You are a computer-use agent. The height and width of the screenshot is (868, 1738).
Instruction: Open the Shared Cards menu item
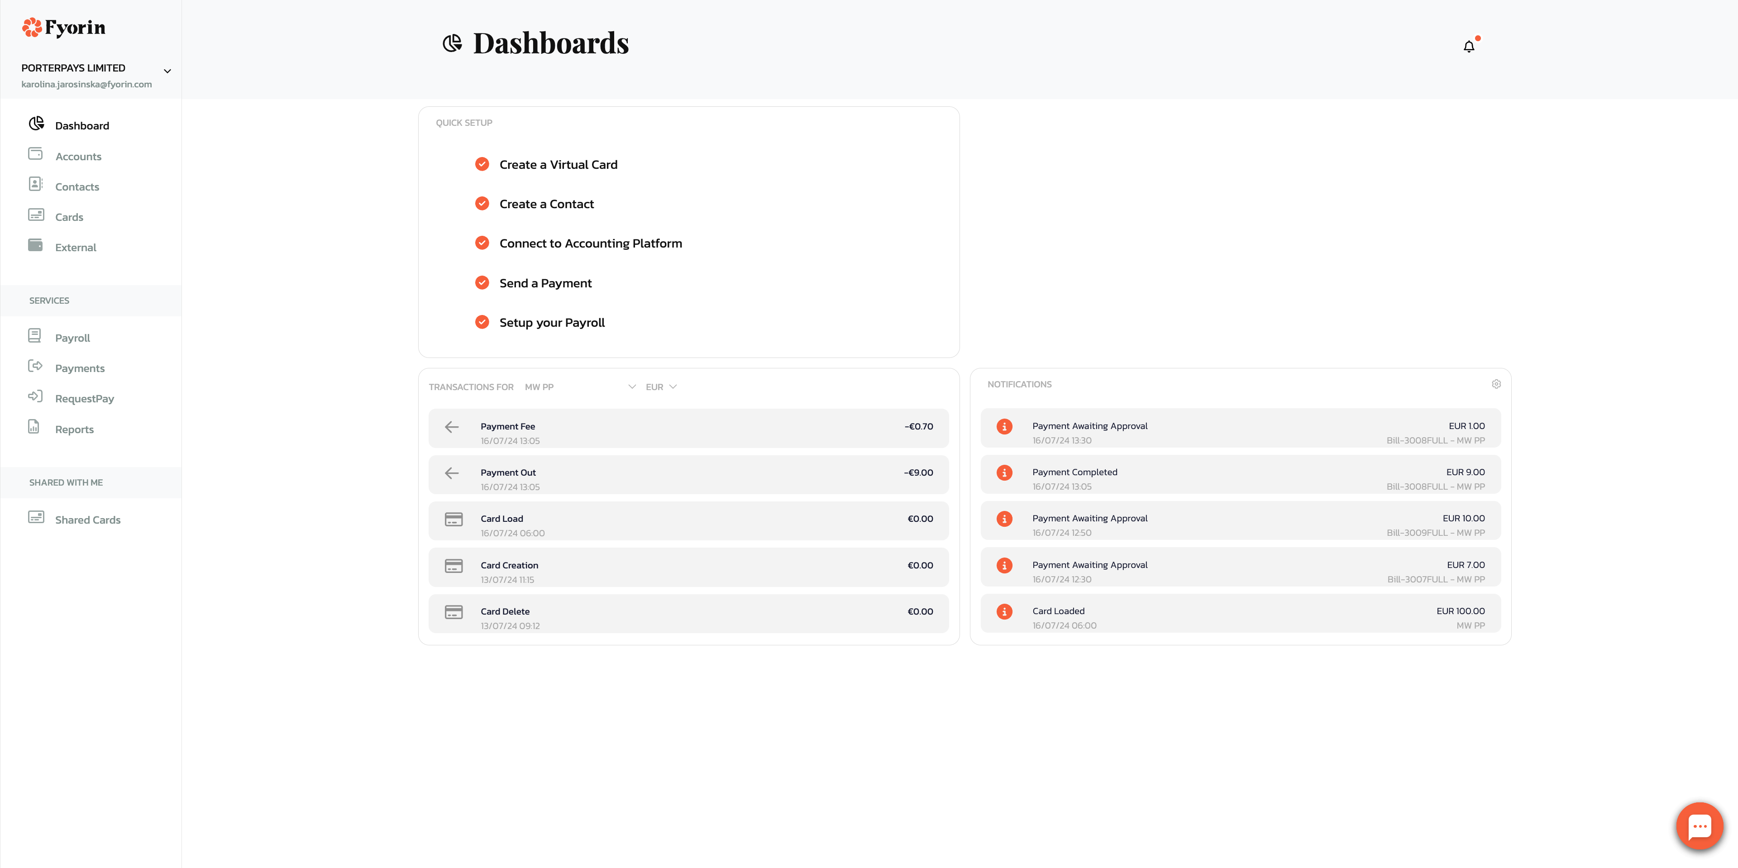pos(87,519)
